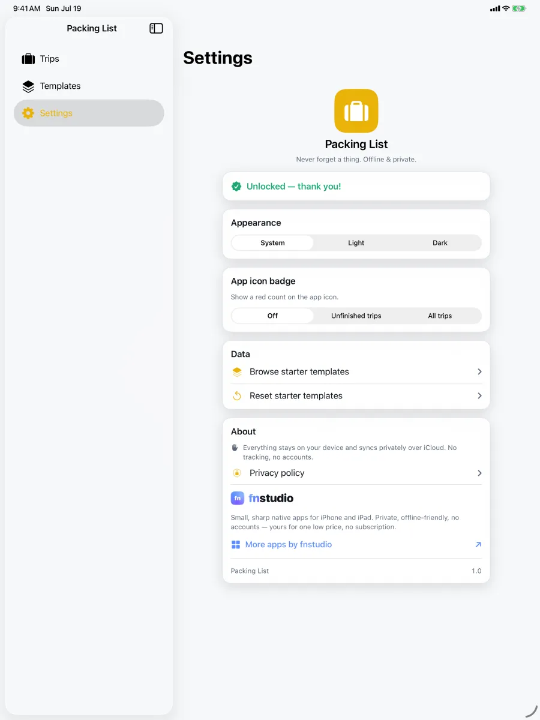540x720 pixels.
Task: Open the Trips sidebar item
Action: [x=89, y=59]
